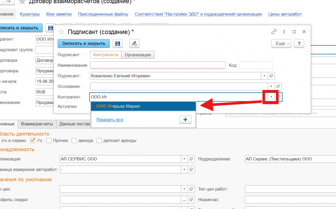
Task: Open the Подписант name dropdown list
Action: (264, 76)
